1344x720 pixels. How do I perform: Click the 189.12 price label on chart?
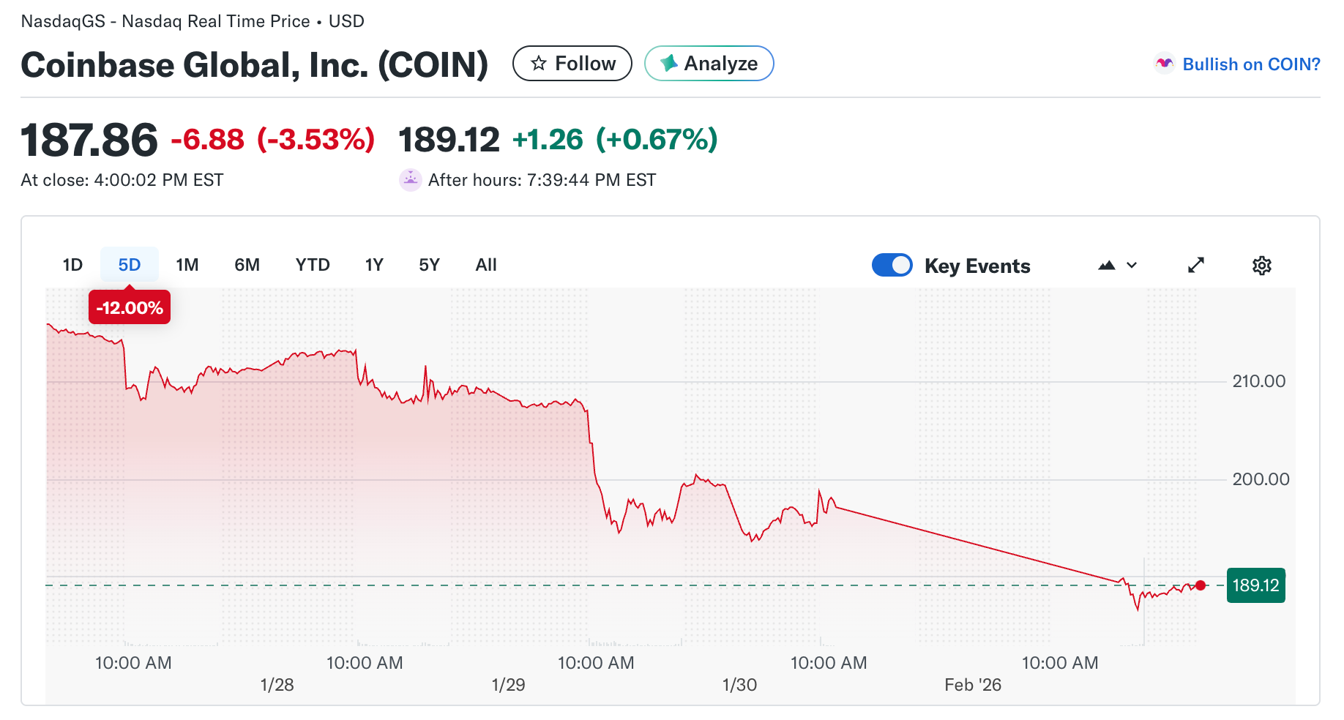click(1255, 585)
